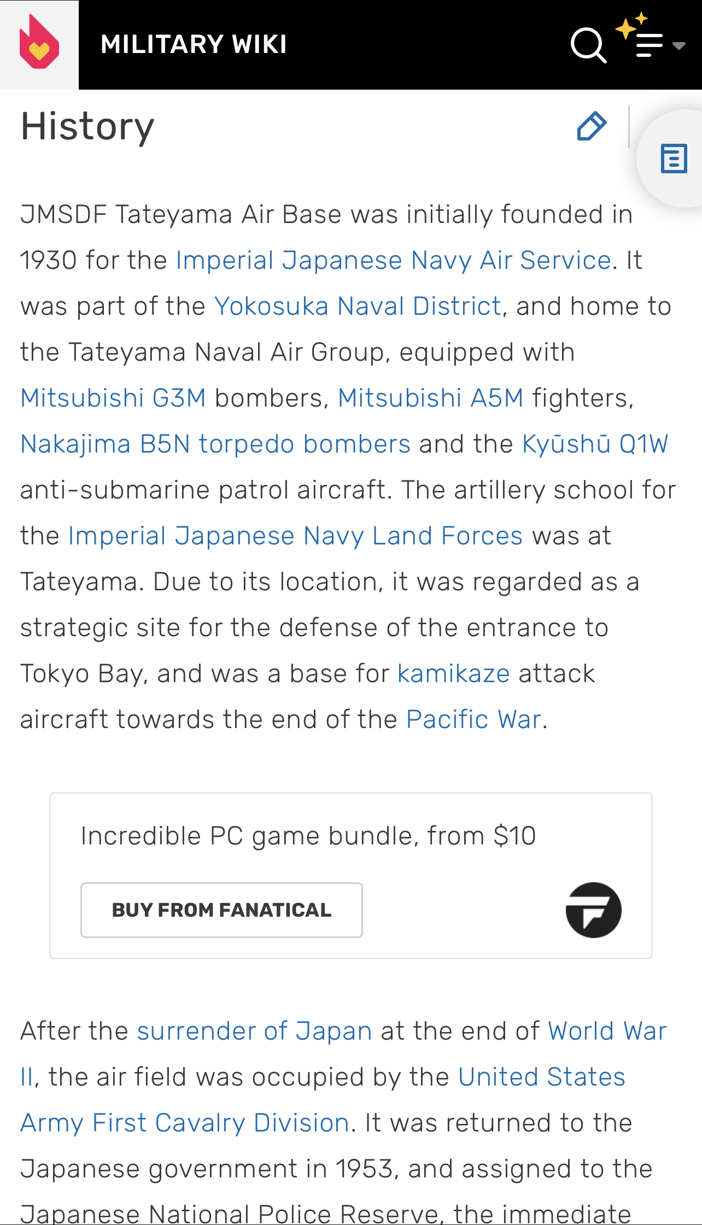Open the Pacific War link

pos(473,720)
